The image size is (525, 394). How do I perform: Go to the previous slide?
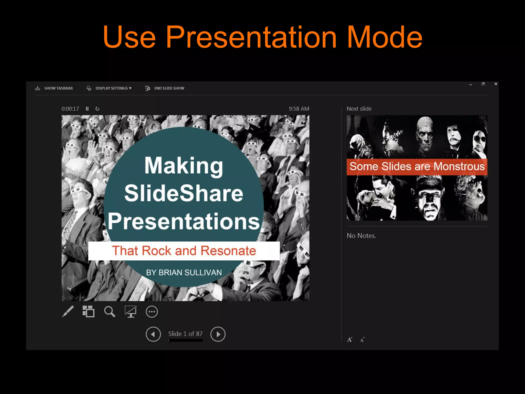pyautogui.click(x=153, y=334)
